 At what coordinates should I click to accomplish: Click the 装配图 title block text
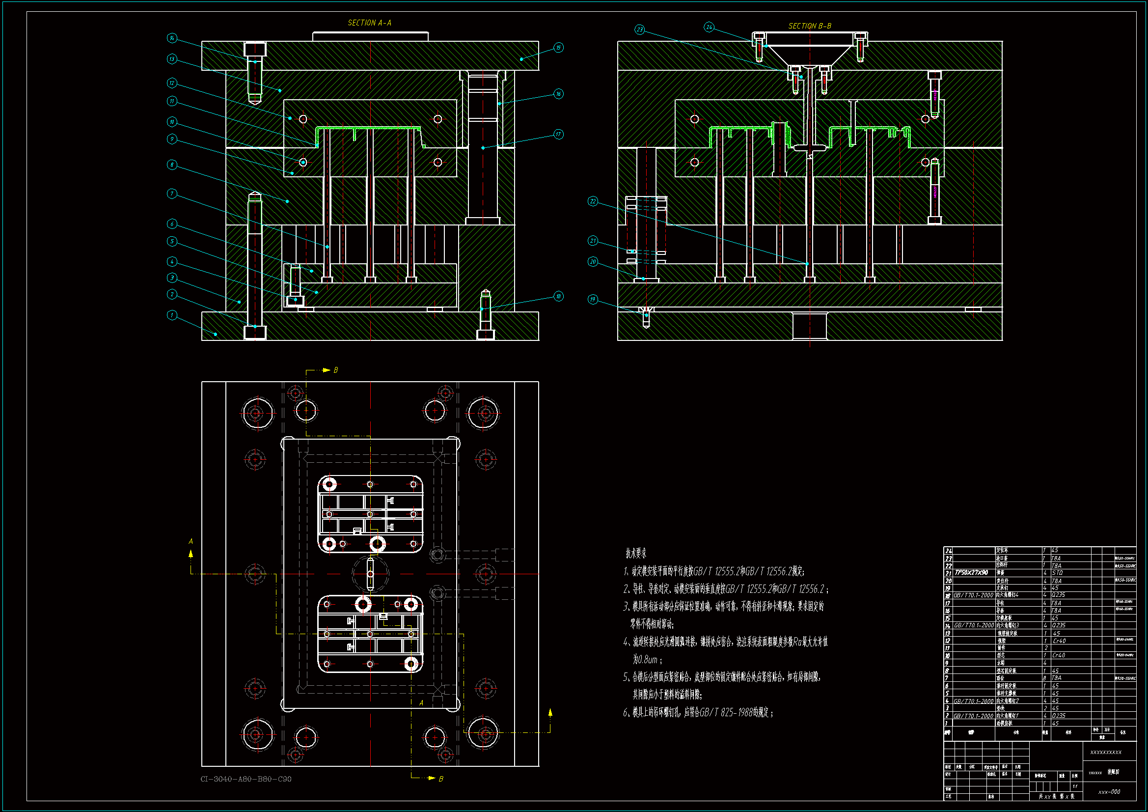(1113, 772)
